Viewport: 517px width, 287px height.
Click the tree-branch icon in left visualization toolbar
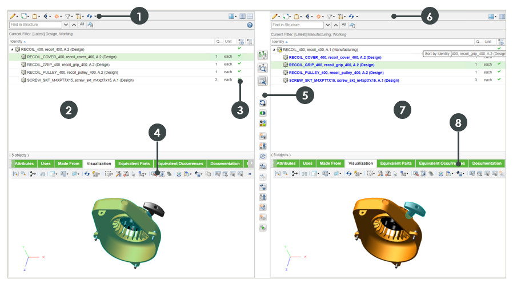[33, 174]
